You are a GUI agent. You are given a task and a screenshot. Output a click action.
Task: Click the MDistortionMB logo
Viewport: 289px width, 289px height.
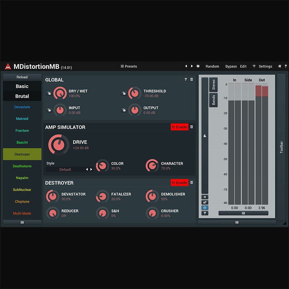8,66
